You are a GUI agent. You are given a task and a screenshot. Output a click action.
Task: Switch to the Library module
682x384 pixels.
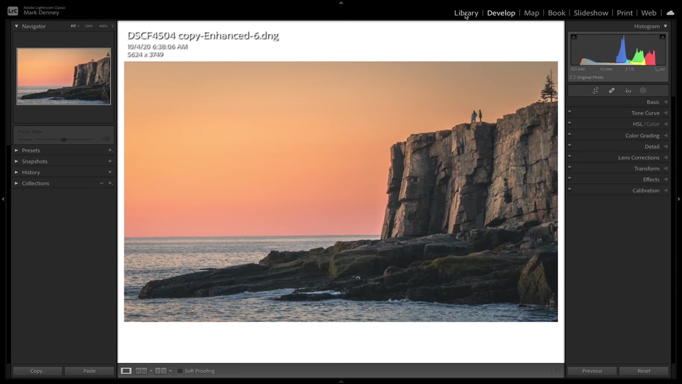[466, 12]
